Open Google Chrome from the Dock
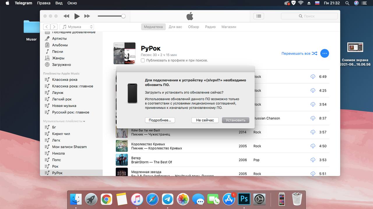Image resolution: width=373 pixels, height=209 pixels. 107,199
